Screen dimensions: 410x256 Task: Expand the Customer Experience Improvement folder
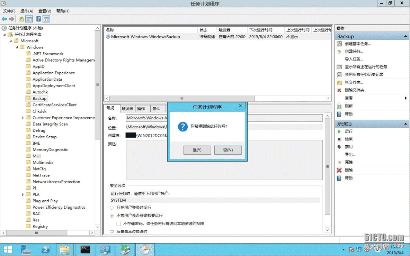(x=23, y=118)
